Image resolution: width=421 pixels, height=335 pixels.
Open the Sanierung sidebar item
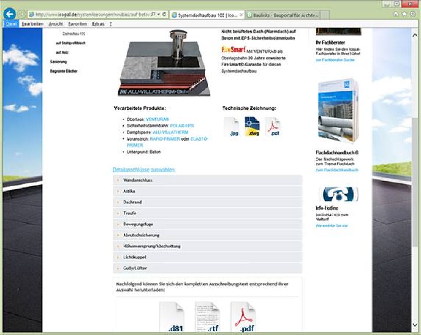(58, 62)
